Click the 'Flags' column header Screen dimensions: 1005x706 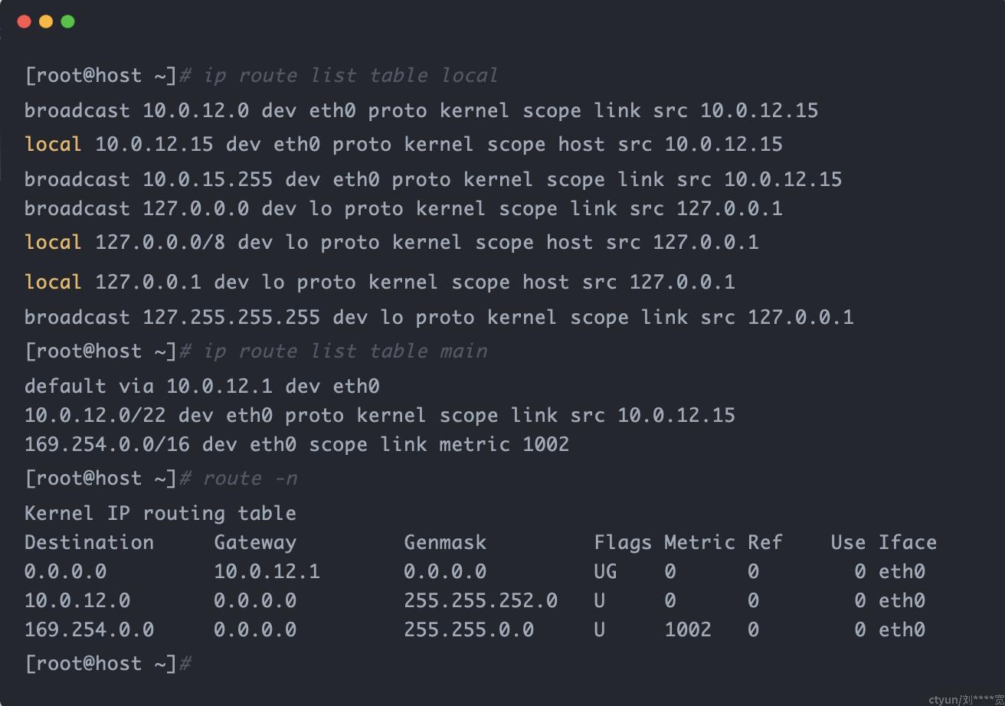tap(623, 542)
